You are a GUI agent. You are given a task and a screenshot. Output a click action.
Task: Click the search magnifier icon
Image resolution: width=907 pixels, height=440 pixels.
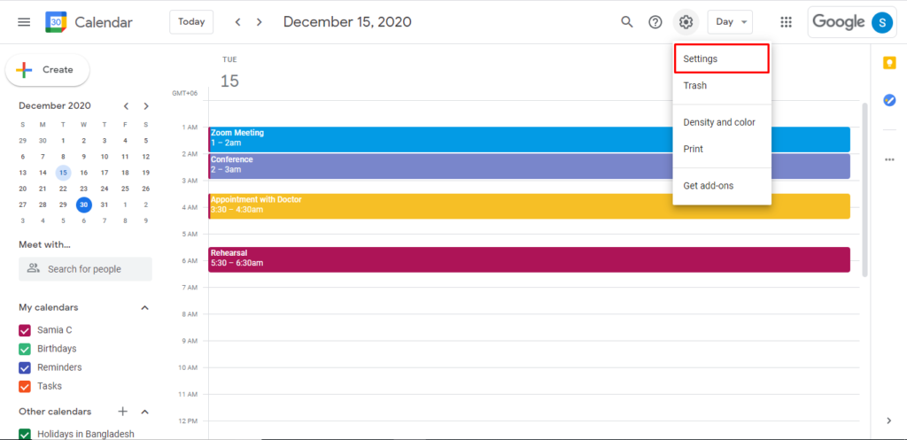(x=627, y=22)
